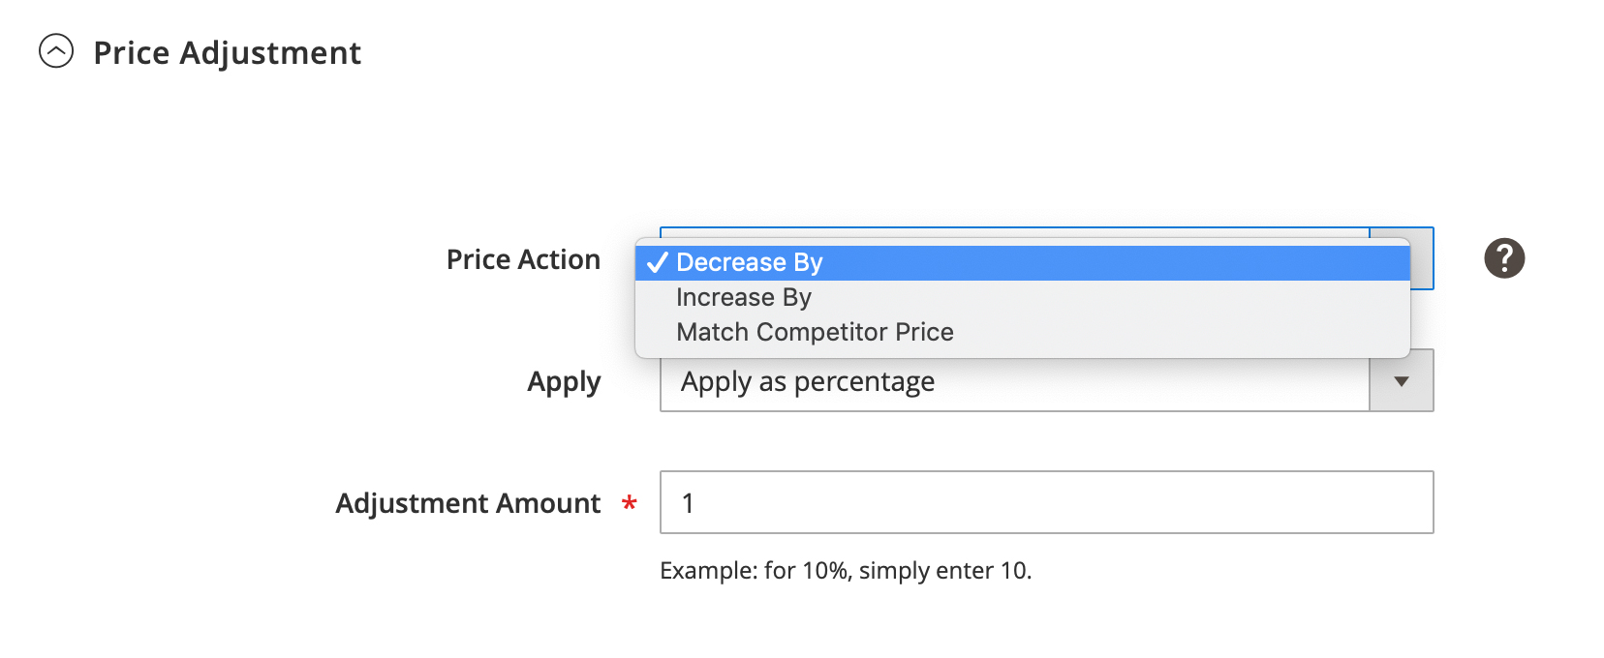Viewport: 1604px width, 658px height.
Task: Click the Apply dropdown arrow button
Action: [x=1402, y=381]
